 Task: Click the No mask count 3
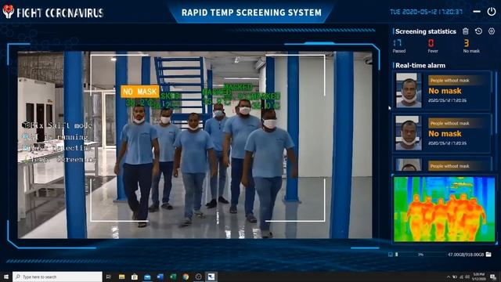pyautogui.click(x=467, y=43)
